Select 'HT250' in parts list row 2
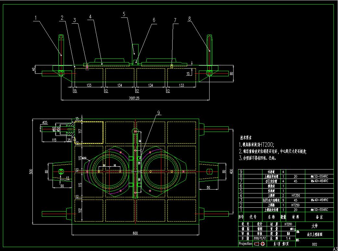The height and width of the screenshot is (251, 338). tap(296, 205)
